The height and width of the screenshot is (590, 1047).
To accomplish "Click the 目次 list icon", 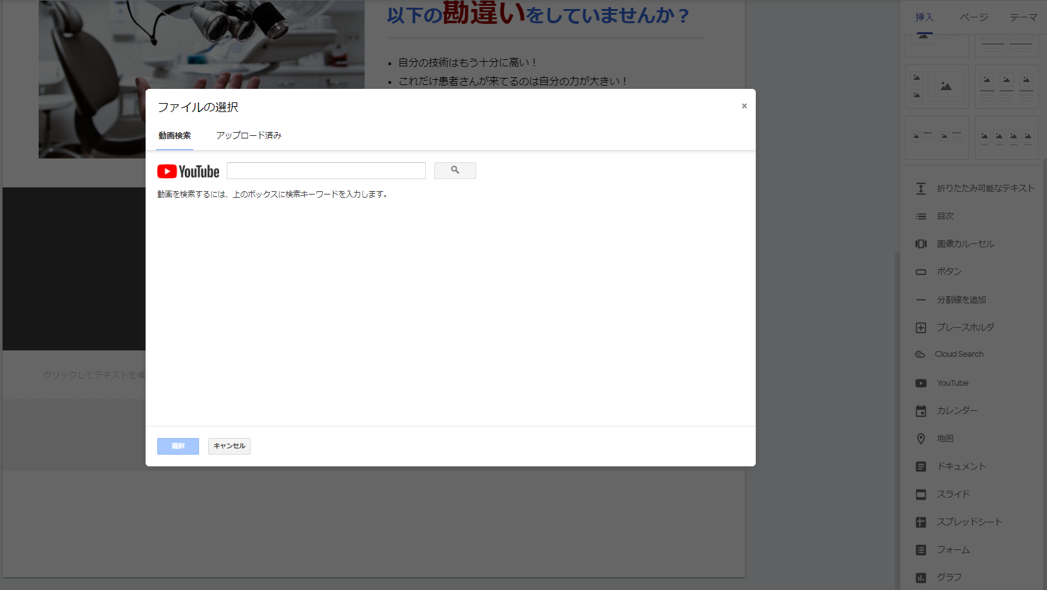I will click(x=921, y=216).
